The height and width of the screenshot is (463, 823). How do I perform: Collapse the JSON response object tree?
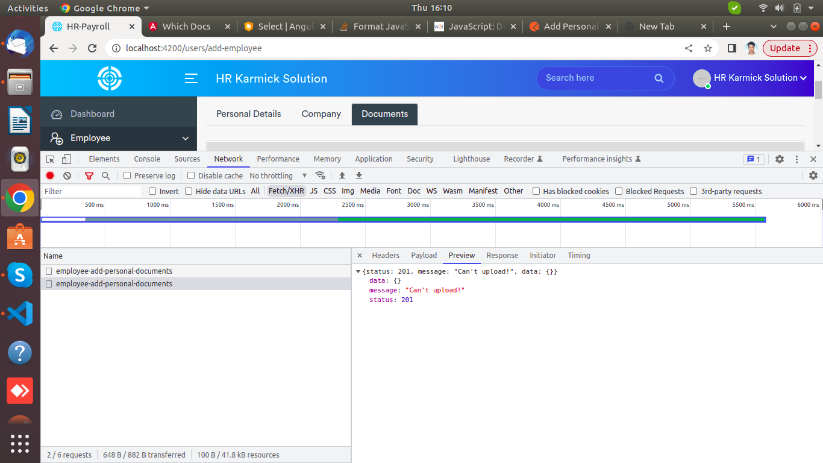click(x=358, y=272)
